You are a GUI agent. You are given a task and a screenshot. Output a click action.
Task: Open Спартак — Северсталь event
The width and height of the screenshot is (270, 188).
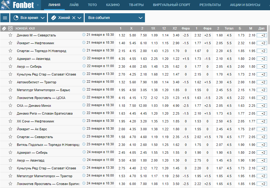pyautogui.click(x=35, y=137)
